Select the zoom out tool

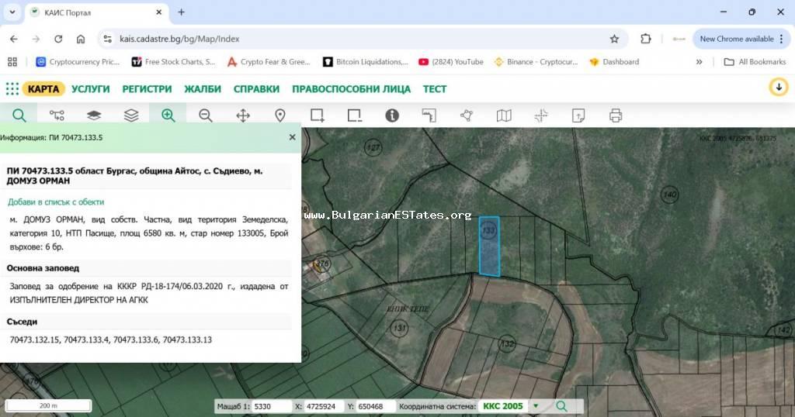205,115
